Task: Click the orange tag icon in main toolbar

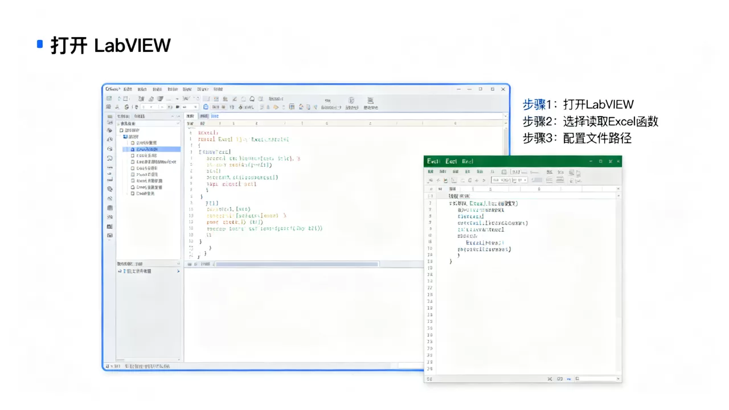Action: [x=276, y=107]
